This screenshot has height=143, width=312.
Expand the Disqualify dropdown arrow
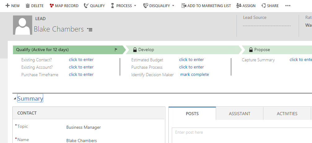(173, 6)
